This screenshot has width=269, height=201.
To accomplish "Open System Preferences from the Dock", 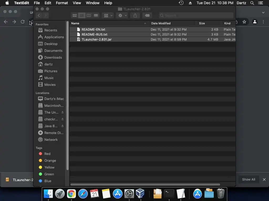I will click(129, 194).
